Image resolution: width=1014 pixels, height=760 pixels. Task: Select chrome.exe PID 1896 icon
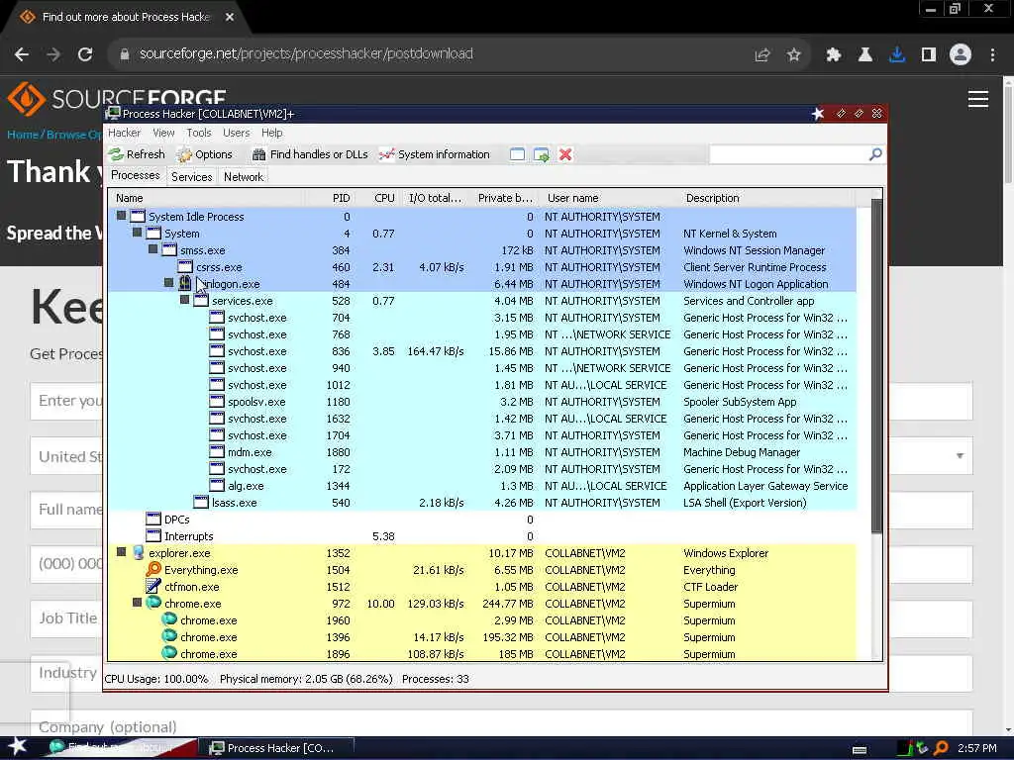pos(169,653)
